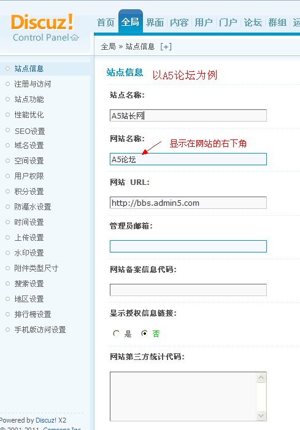The image size is (300, 430).
Task: Click the 网站第三方统计代码 textarea
Action: (183, 396)
